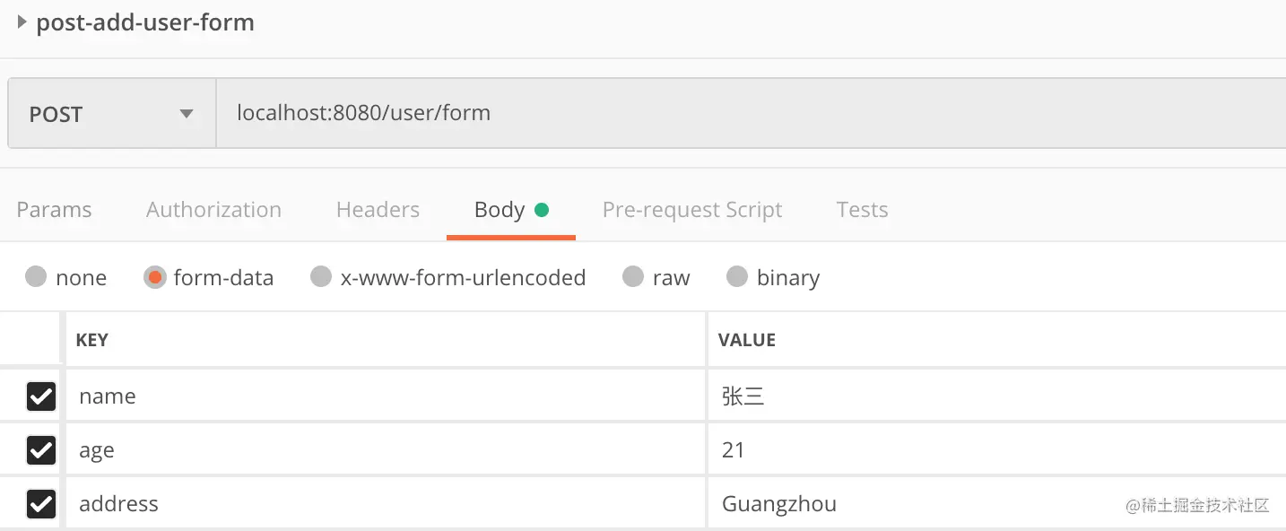Uncheck the name parameter row

click(x=41, y=396)
